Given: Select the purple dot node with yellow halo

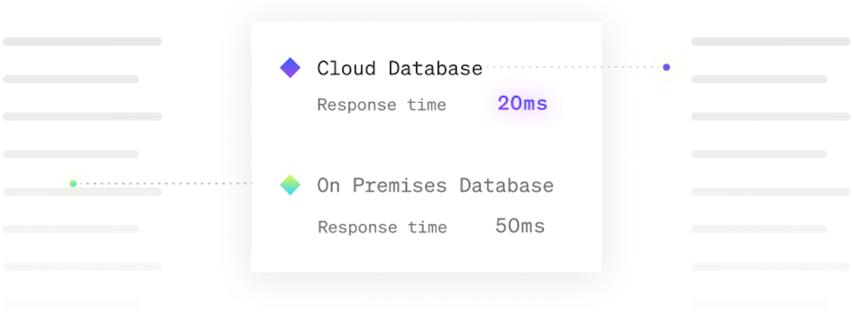Looking at the screenshot, I should (x=666, y=67).
